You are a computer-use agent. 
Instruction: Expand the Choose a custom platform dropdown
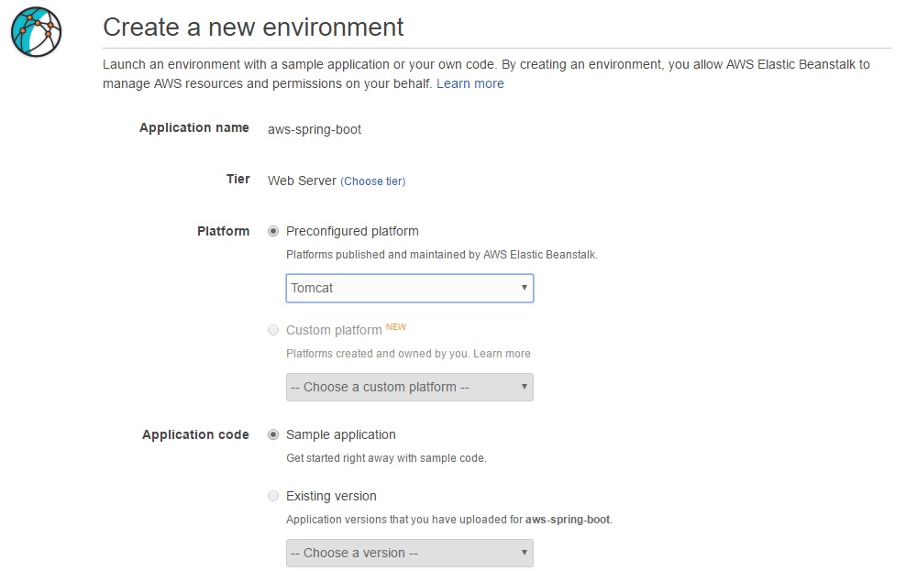409,387
